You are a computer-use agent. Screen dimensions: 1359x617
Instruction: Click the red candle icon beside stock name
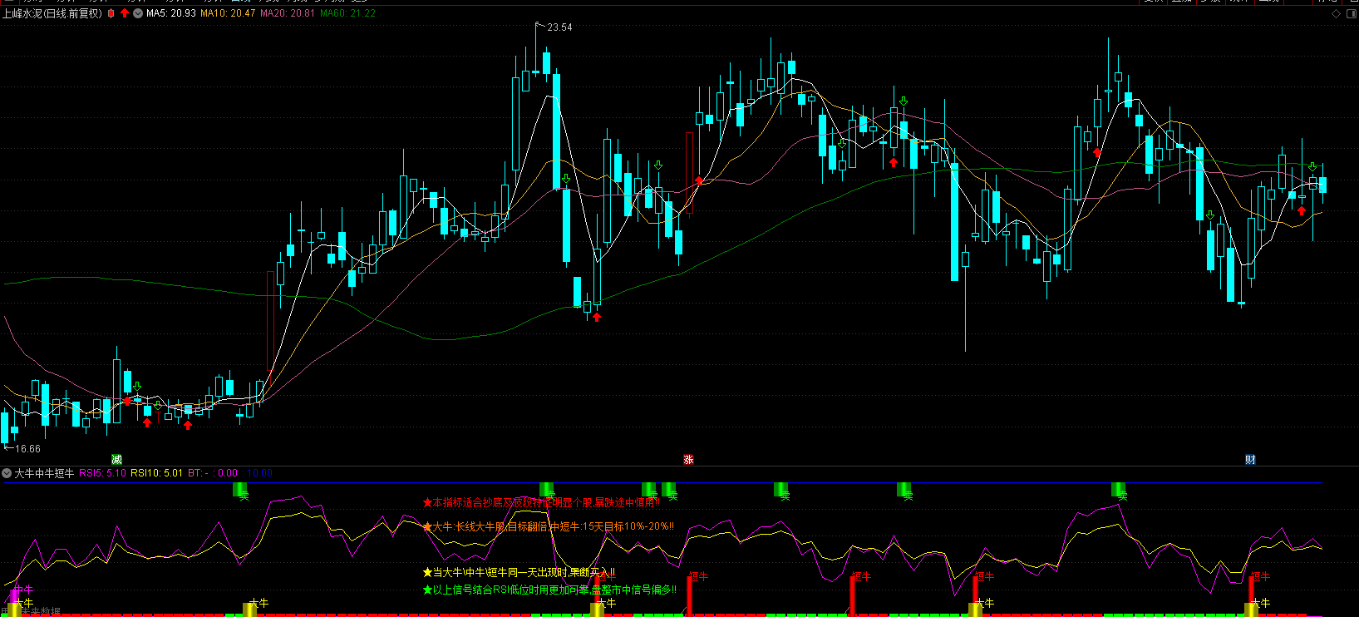[111, 13]
